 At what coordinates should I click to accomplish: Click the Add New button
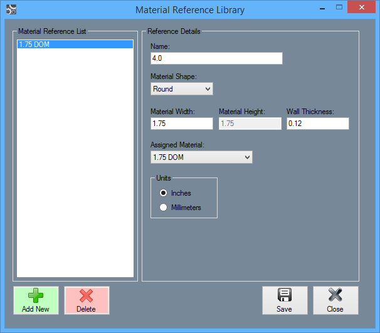tap(36, 300)
